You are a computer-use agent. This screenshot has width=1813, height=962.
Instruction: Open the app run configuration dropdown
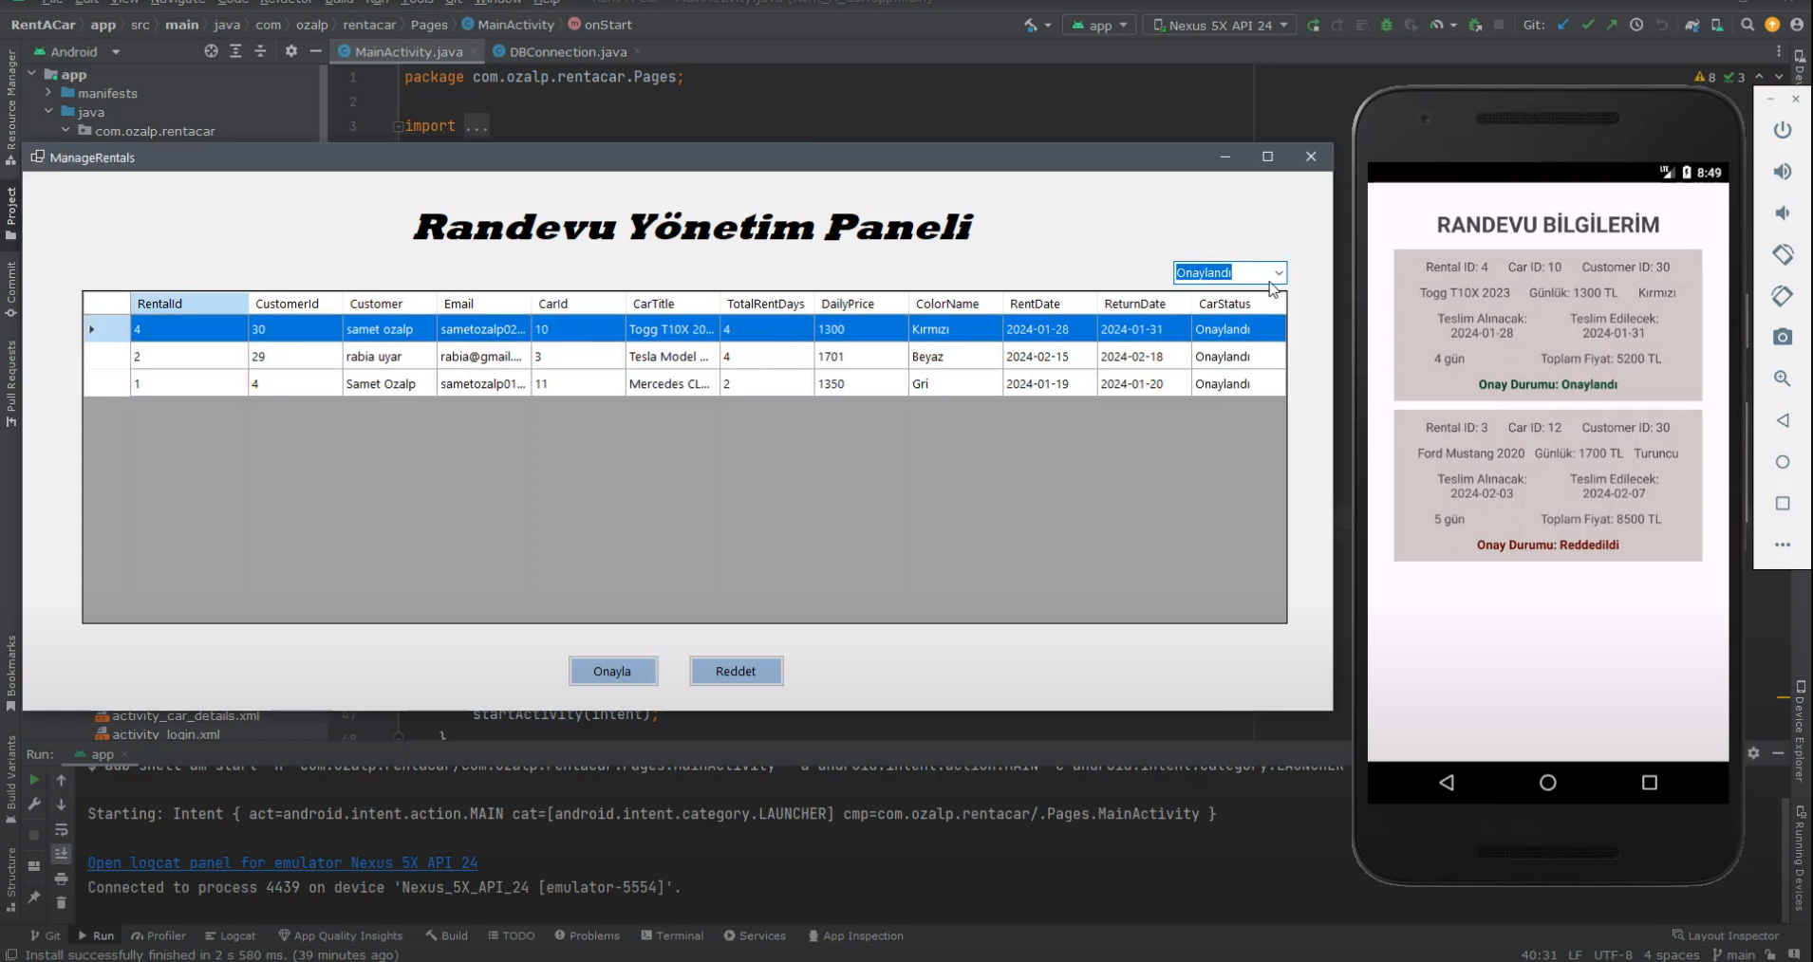coord(1099,26)
